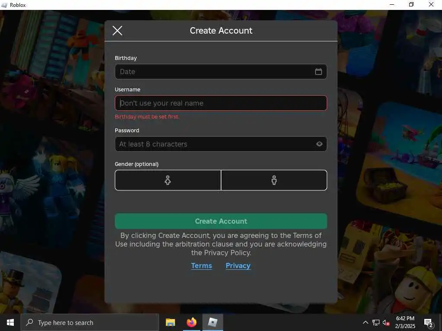
Task: Click the 'Birthday' field label
Action: [x=126, y=58]
